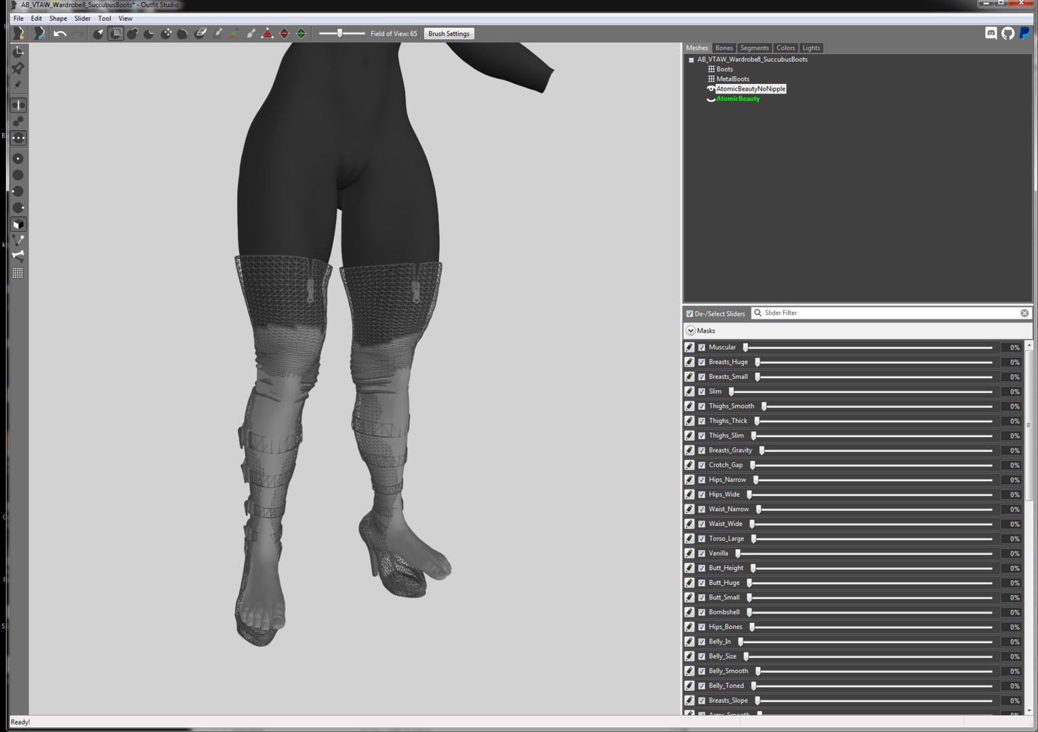
Task: Toggle visibility eye of AtomicBeautyNoNipple
Action: (x=711, y=89)
